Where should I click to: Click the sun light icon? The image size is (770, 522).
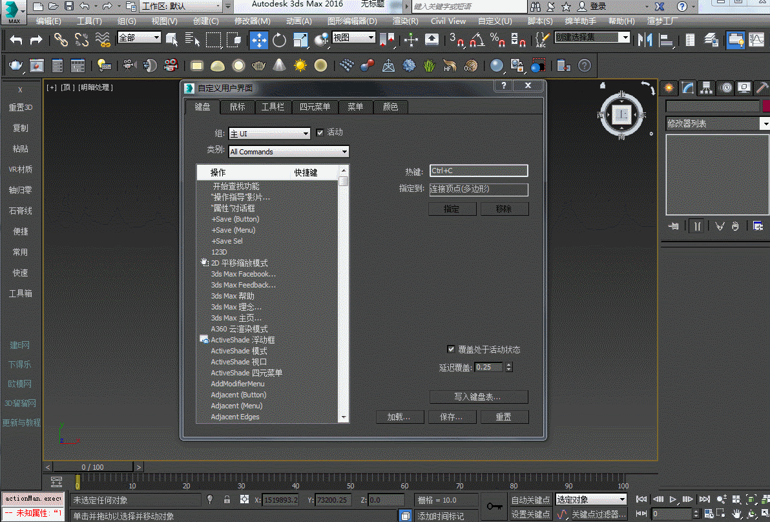pos(300,65)
